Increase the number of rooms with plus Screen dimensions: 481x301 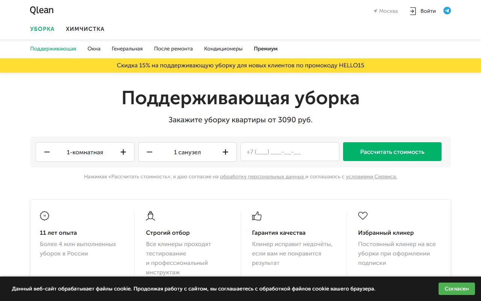click(123, 152)
